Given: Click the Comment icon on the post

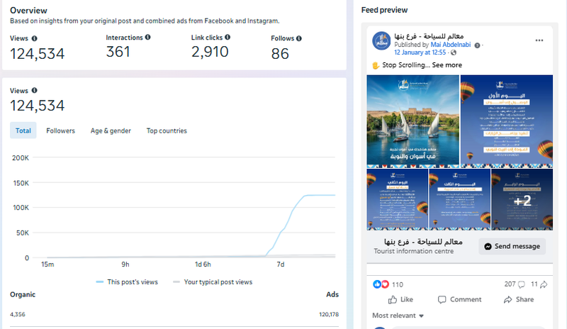Looking at the screenshot, I should click(442, 299).
